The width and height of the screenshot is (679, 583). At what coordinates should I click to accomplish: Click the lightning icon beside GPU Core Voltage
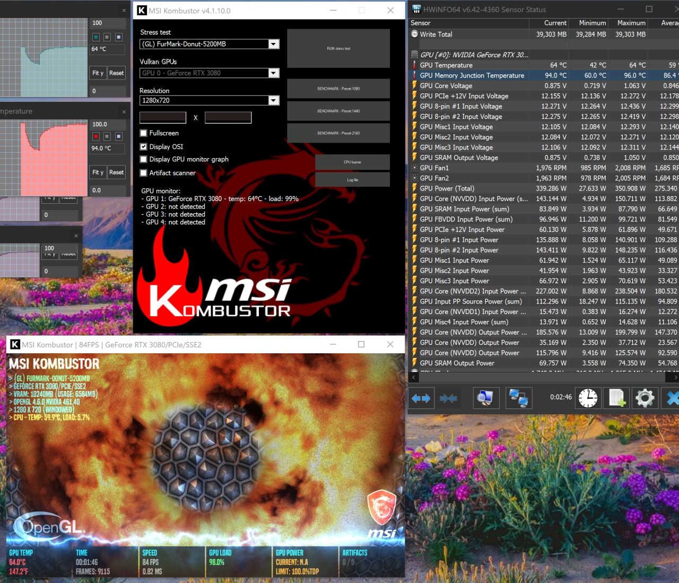(414, 85)
